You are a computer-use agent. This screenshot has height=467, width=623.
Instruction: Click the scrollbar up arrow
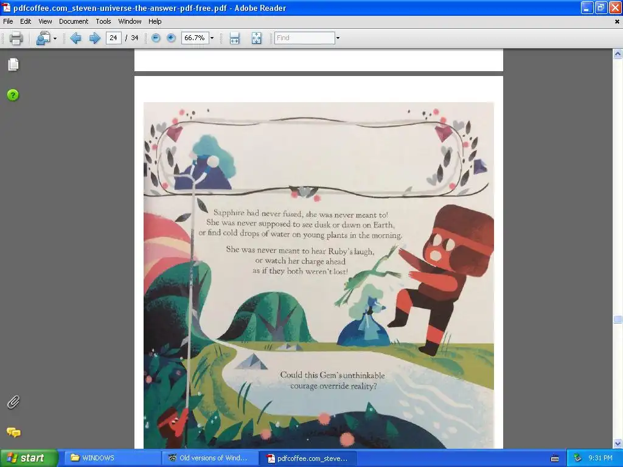tap(618, 54)
